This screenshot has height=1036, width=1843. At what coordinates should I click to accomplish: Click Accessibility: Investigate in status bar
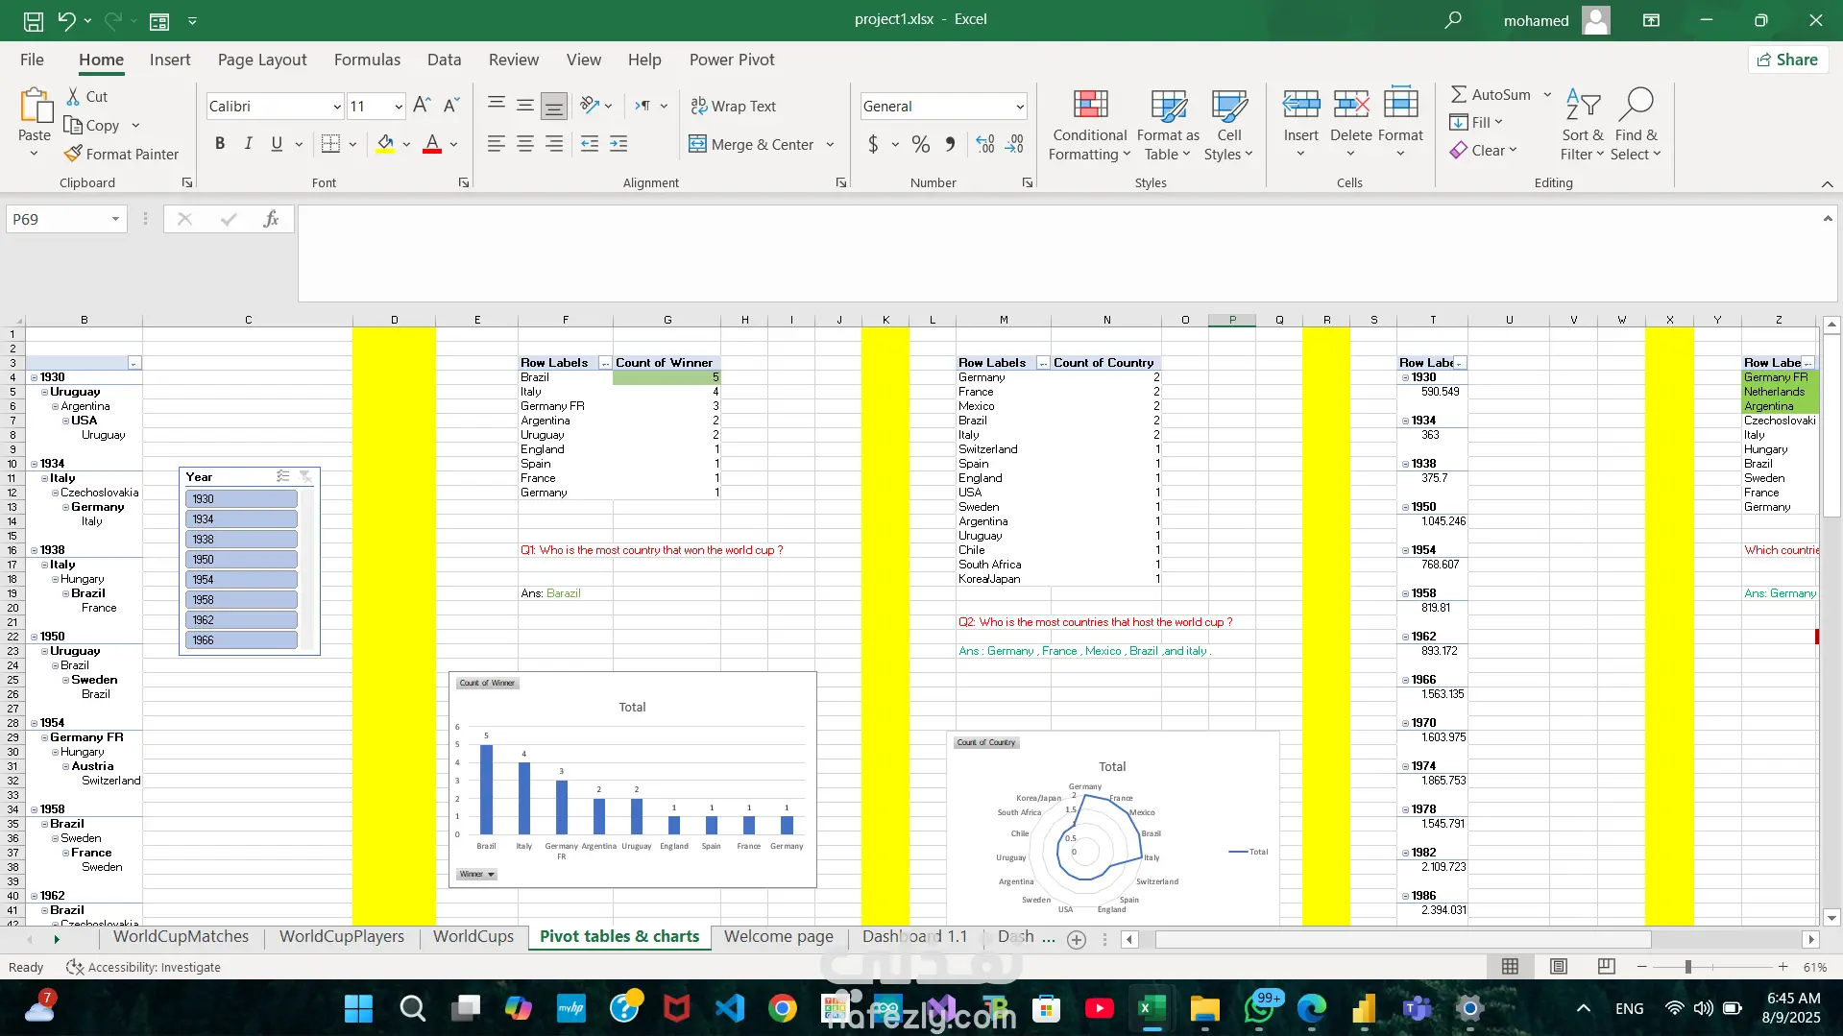(143, 967)
